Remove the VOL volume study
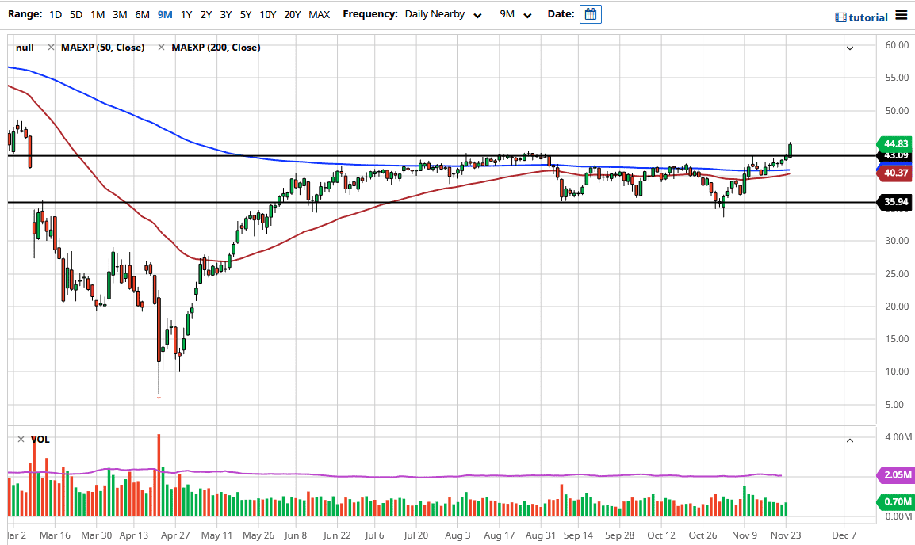915x545 pixels. point(23,439)
